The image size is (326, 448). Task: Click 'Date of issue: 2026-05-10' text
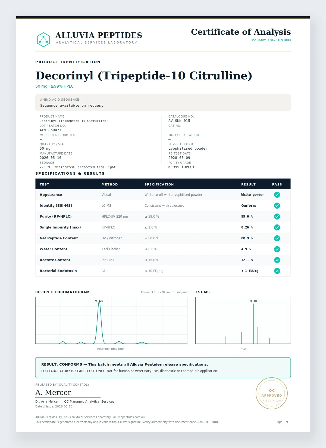tap(54, 406)
